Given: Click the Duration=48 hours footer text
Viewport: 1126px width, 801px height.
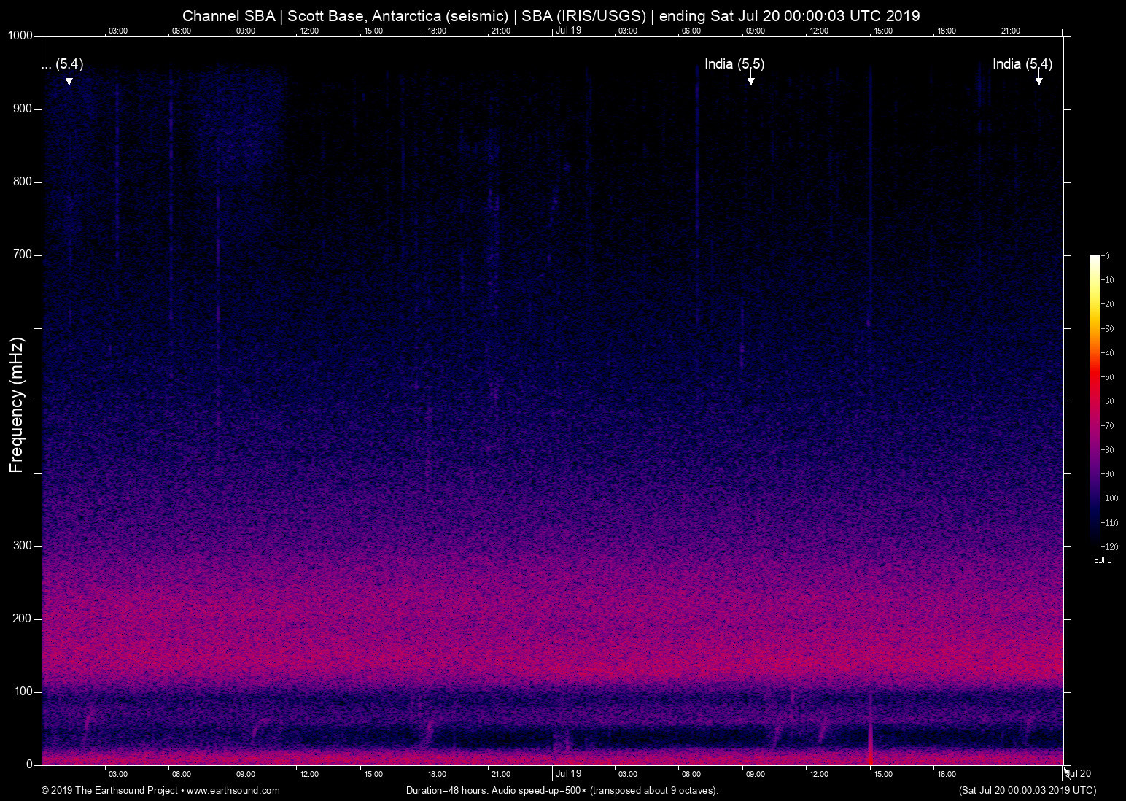Looking at the screenshot, I should point(562,790).
